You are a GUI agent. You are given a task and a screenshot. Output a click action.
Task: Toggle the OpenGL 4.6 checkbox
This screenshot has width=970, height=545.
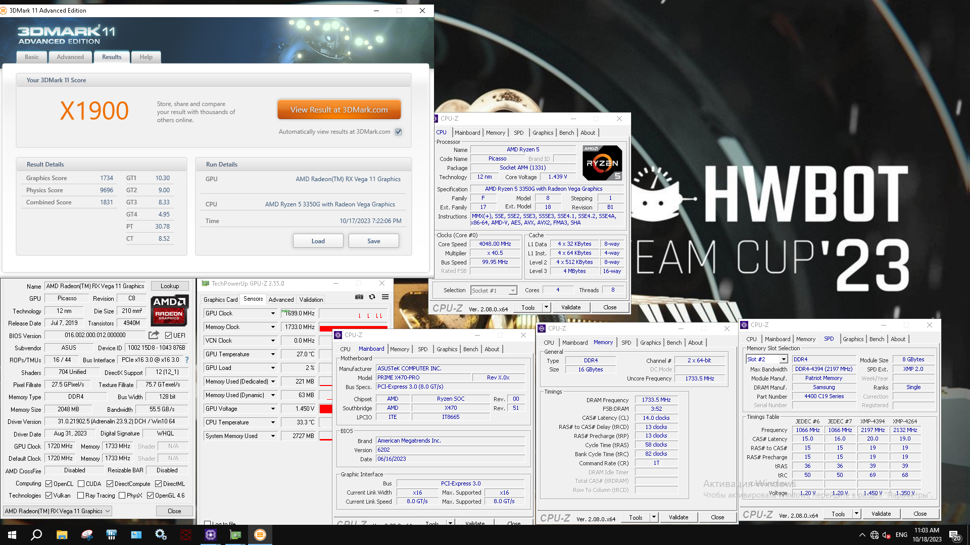pos(150,496)
